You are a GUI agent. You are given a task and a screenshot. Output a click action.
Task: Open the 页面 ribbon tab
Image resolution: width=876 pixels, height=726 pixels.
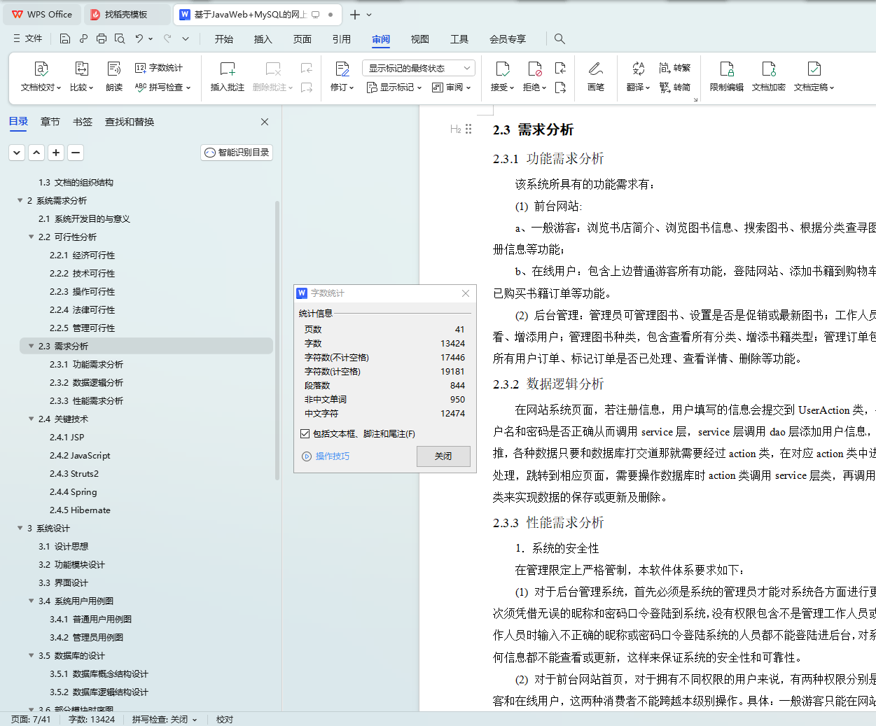[303, 39]
